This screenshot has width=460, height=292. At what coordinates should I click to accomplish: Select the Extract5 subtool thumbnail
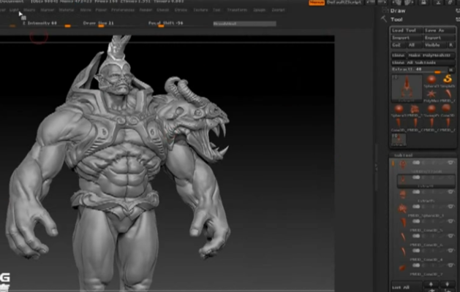point(403,193)
